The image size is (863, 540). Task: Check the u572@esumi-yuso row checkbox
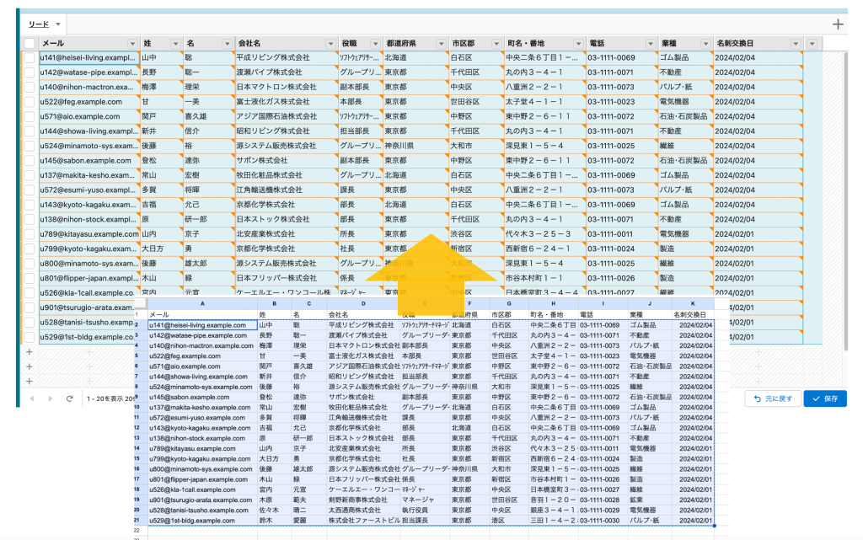point(29,190)
